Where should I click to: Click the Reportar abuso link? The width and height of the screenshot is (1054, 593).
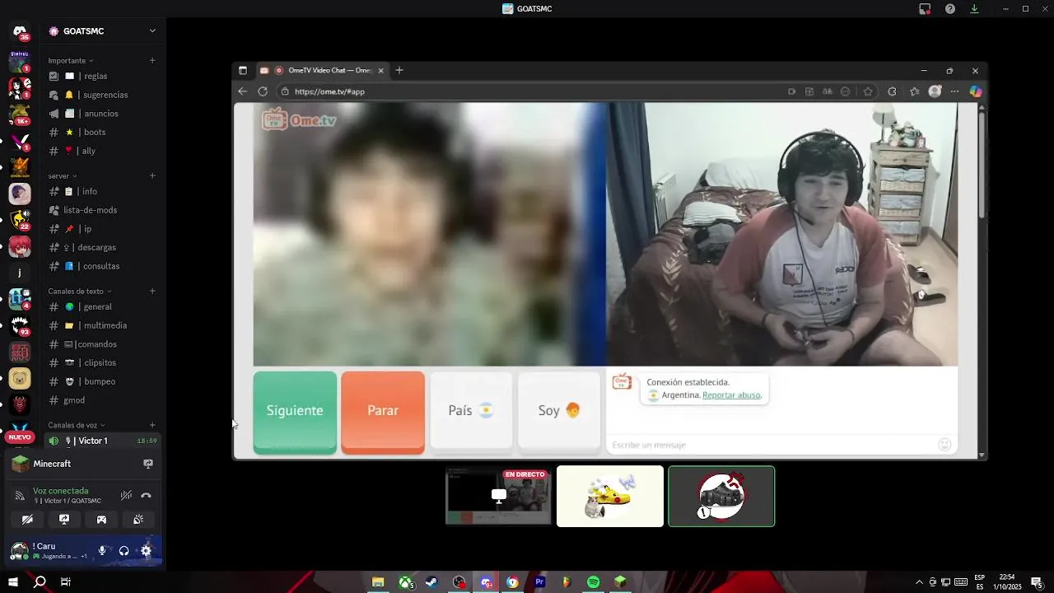tap(731, 395)
